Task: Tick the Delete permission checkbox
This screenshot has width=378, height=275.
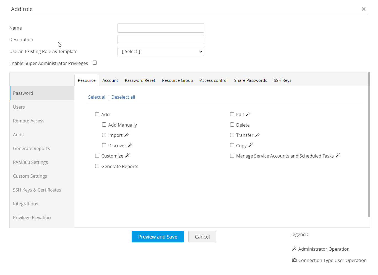Action: 232,125
